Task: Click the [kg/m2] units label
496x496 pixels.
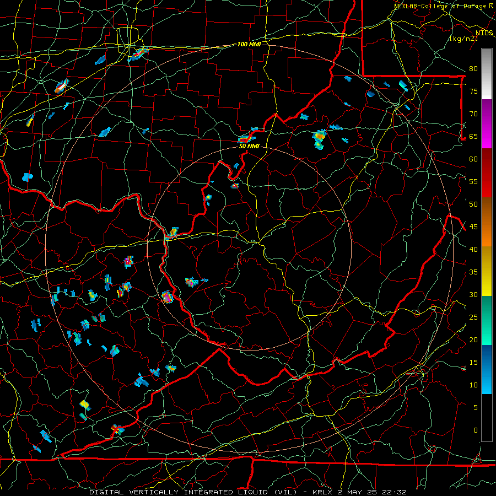Action: tap(464, 39)
